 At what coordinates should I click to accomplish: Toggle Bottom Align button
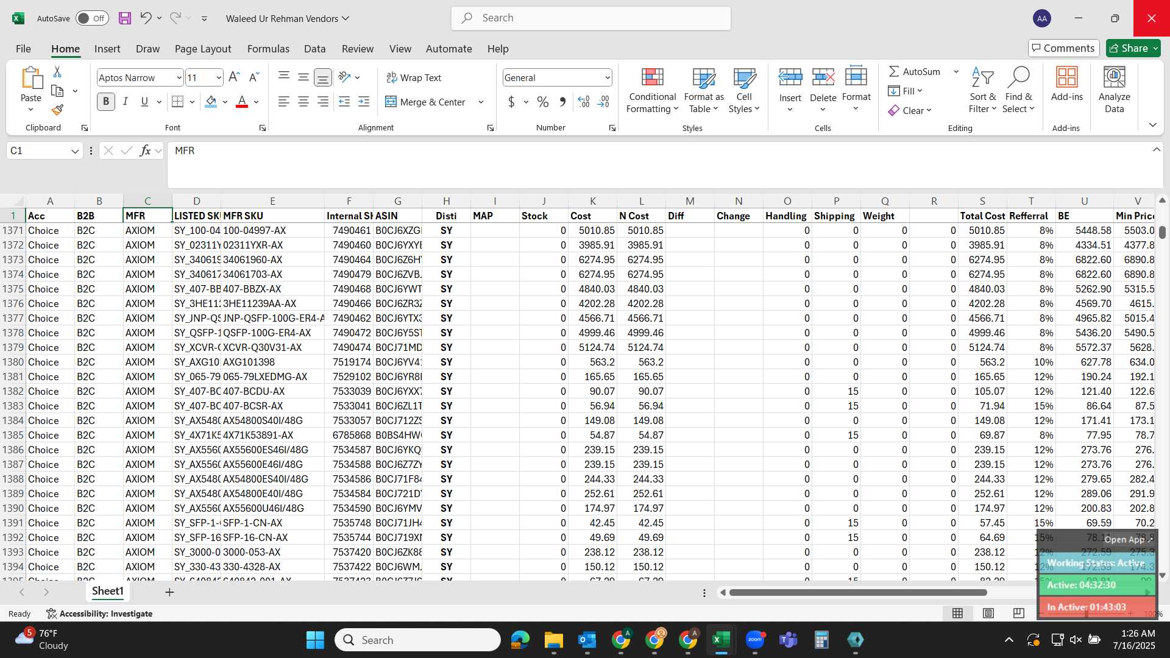click(x=323, y=77)
